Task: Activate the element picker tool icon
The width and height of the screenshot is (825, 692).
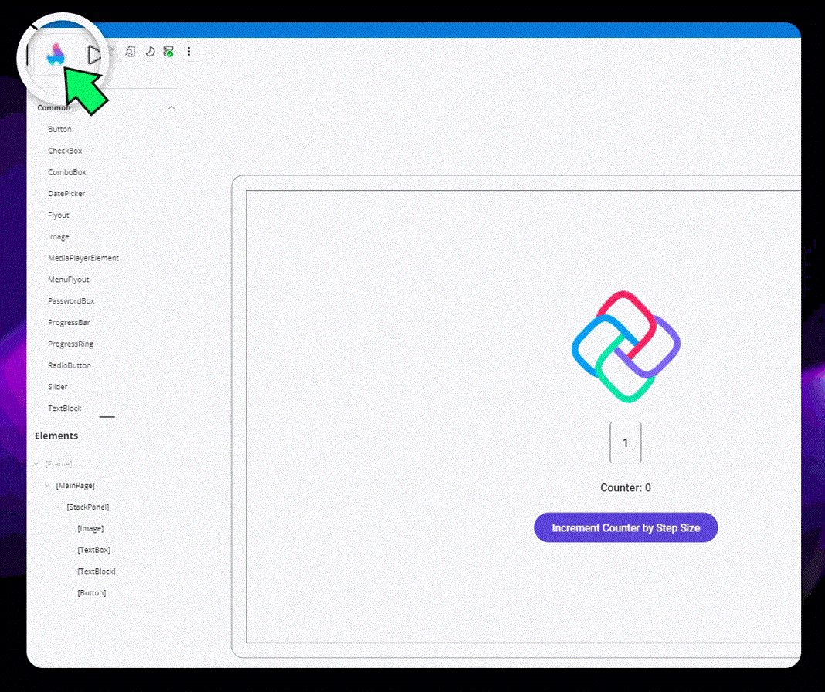Action: pos(131,52)
